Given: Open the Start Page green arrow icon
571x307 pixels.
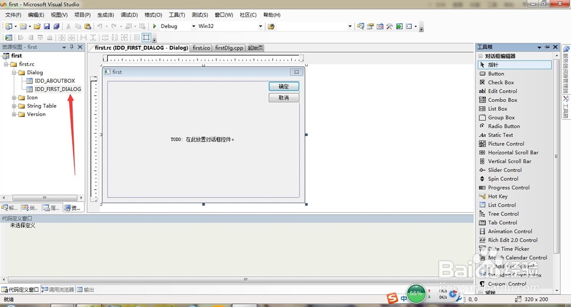Looking at the screenshot, I should 400,26.
